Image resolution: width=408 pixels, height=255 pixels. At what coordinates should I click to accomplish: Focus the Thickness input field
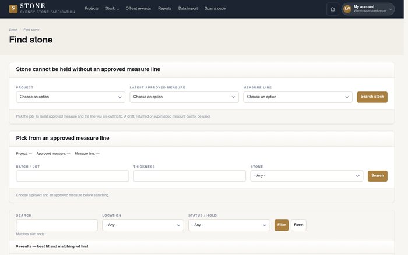click(189, 176)
